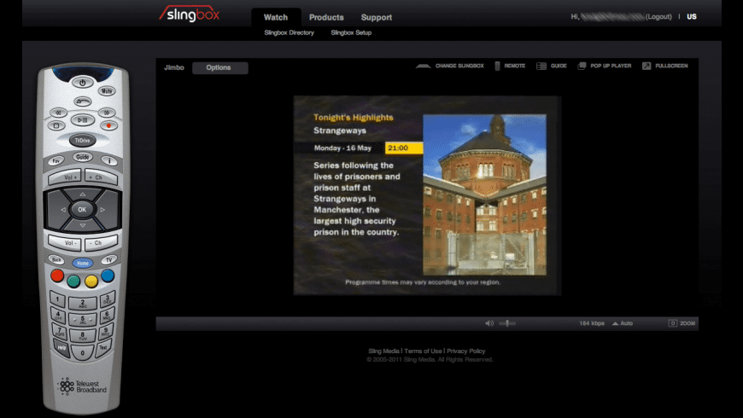Click the blue Home button on the remote
This screenshot has height=418, width=743.
83,263
